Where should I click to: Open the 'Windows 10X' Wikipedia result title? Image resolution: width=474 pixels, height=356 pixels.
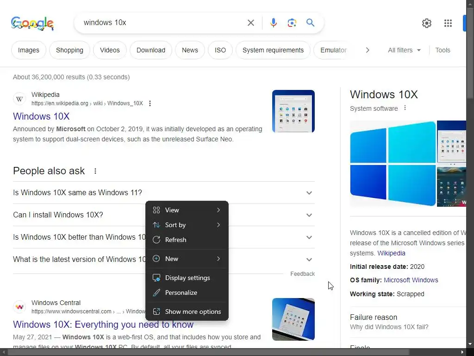click(x=41, y=116)
